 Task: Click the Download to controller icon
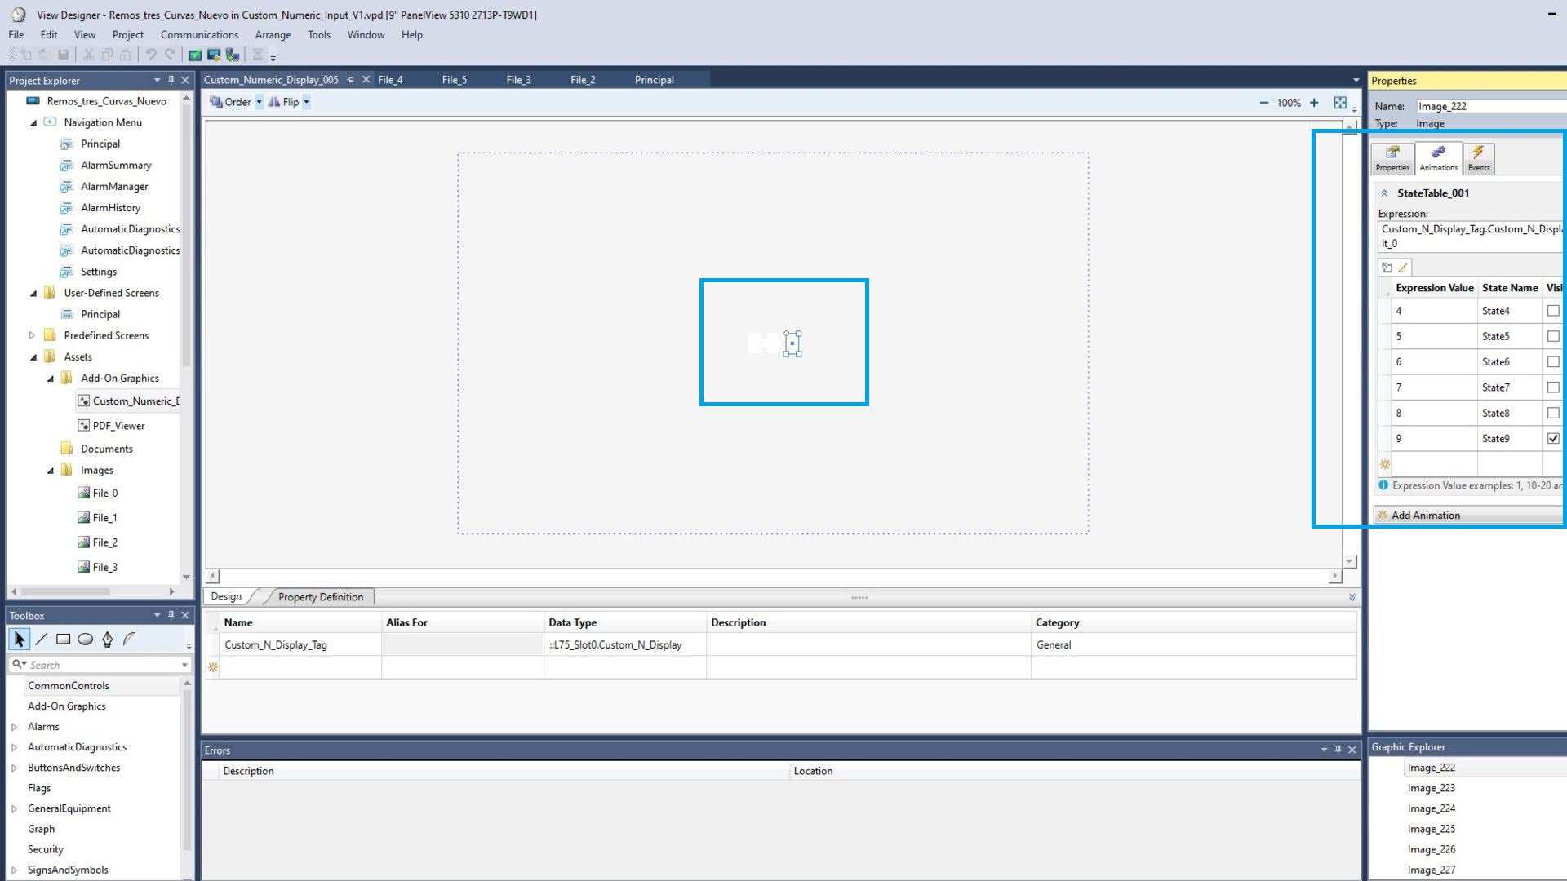233,55
